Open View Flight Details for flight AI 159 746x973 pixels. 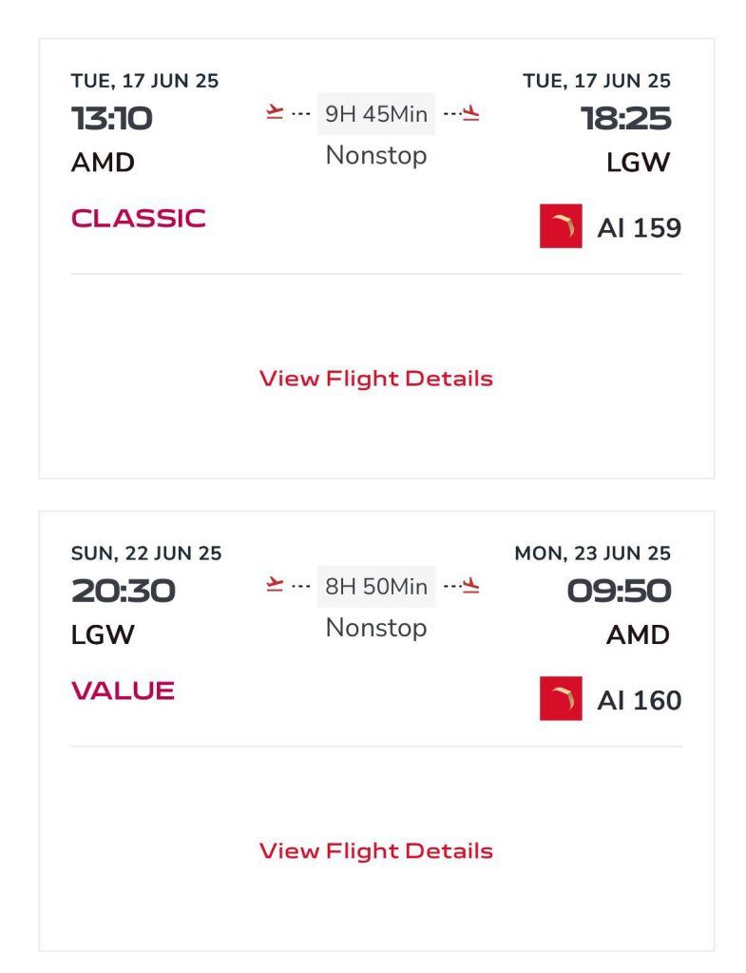pyautogui.click(x=376, y=379)
